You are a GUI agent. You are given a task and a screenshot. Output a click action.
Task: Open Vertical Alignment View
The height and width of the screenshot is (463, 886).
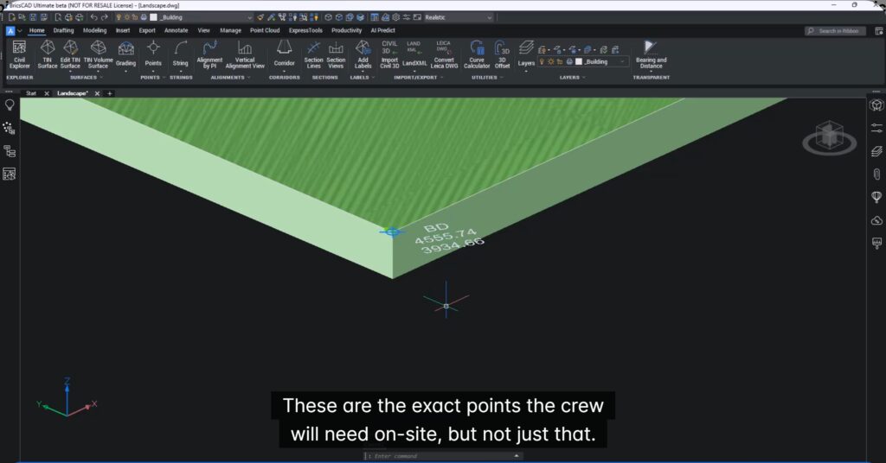pyautogui.click(x=245, y=54)
